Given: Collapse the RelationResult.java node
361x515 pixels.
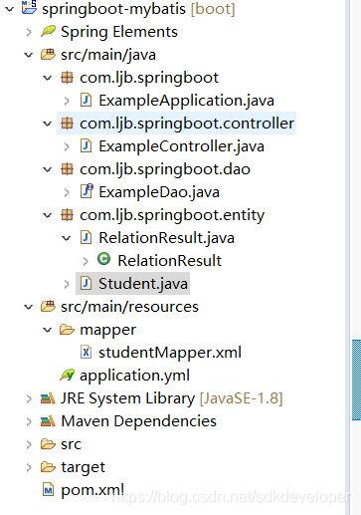Looking at the screenshot, I should (x=67, y=238).
